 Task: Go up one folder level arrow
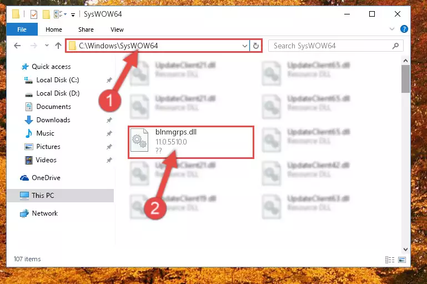pos(58,46)
